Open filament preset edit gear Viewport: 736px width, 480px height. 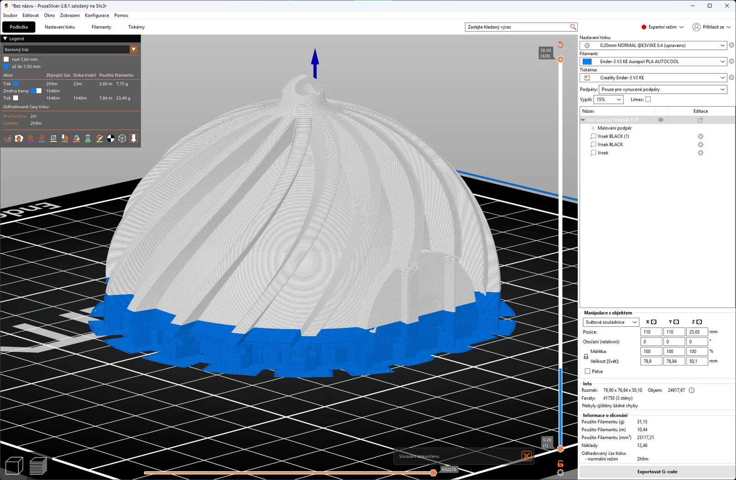tap(731, 61)
